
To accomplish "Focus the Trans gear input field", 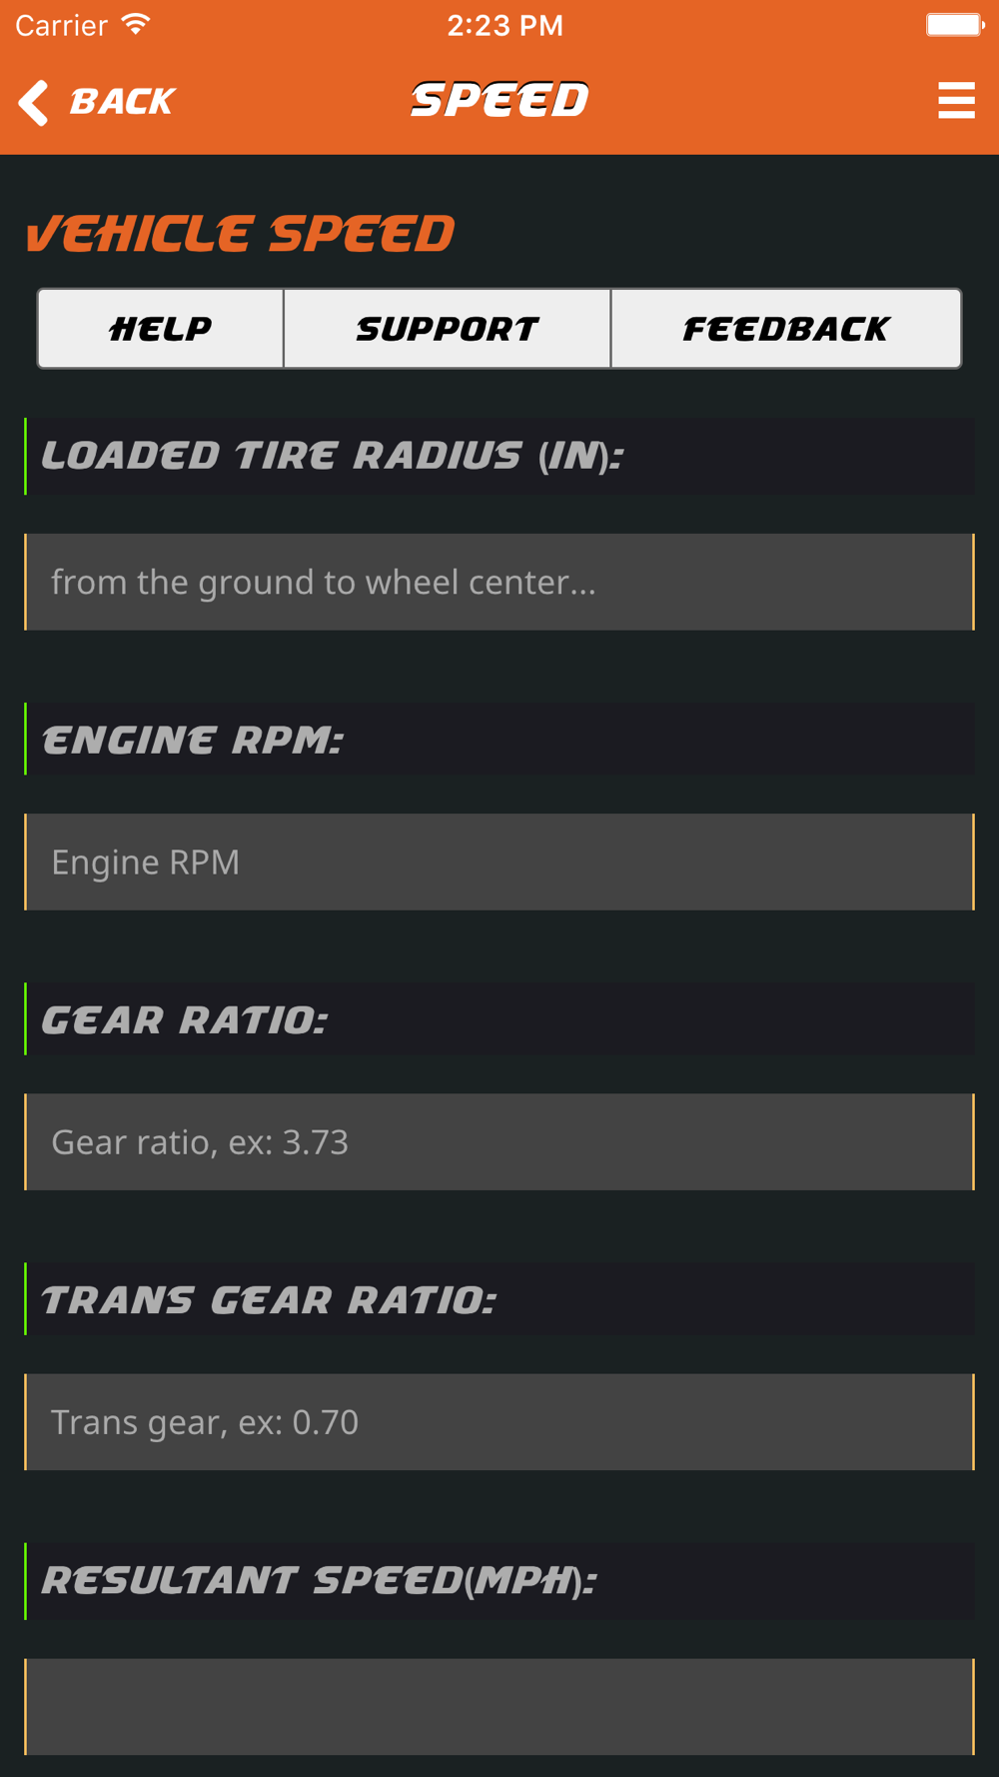I will [499, 1421].
